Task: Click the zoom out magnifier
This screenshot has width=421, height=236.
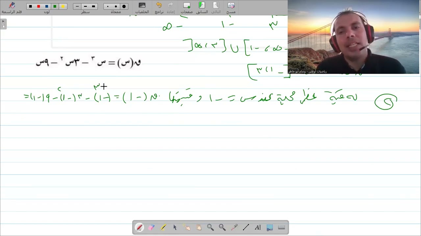Action: [222, 227]
